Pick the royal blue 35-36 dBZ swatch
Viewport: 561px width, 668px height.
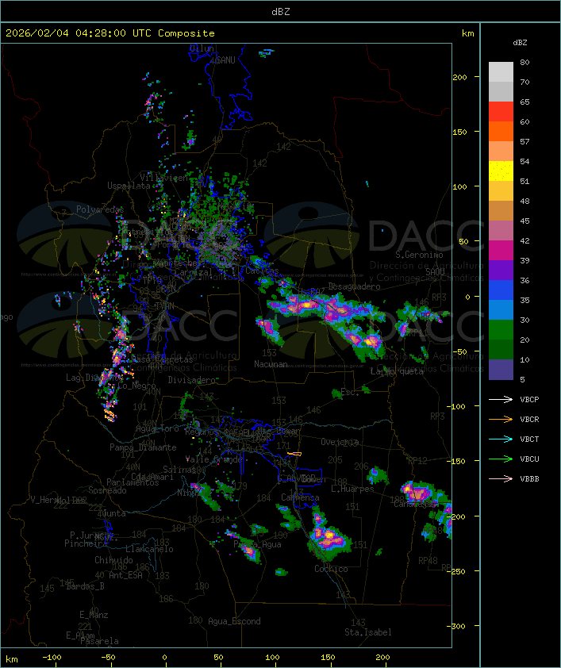tap(501, 290)
